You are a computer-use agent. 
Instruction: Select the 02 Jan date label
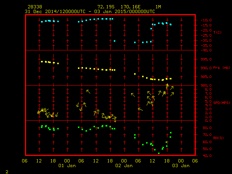click(124, 166)
